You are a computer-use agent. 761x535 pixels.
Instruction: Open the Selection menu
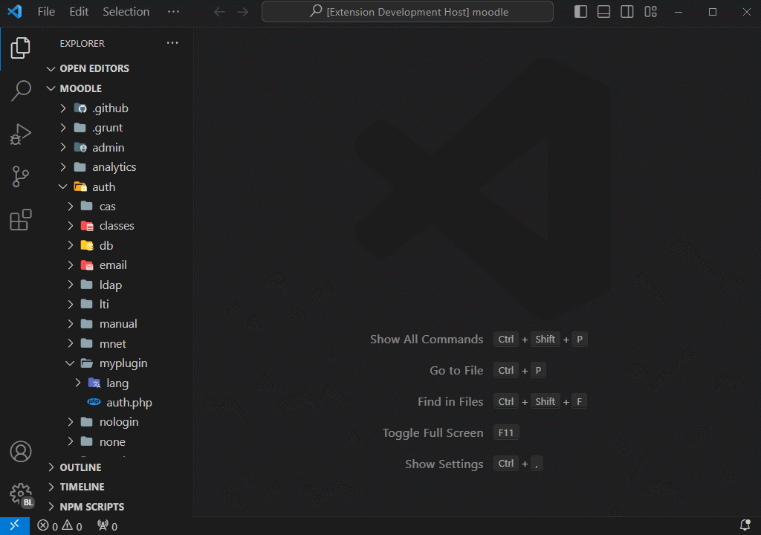tap(126, 12)
